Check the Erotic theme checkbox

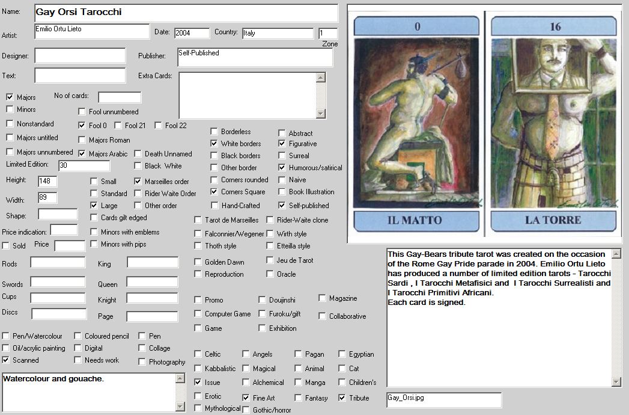[x=198, y=396]
